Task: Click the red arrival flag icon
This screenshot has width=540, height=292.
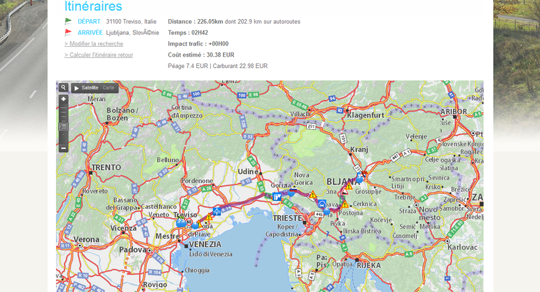Action: (68, 32)
